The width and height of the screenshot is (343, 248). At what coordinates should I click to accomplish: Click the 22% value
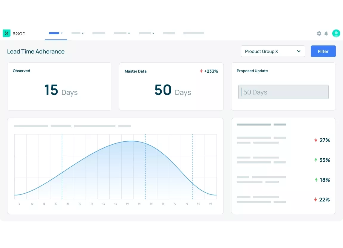click(325, 200)
